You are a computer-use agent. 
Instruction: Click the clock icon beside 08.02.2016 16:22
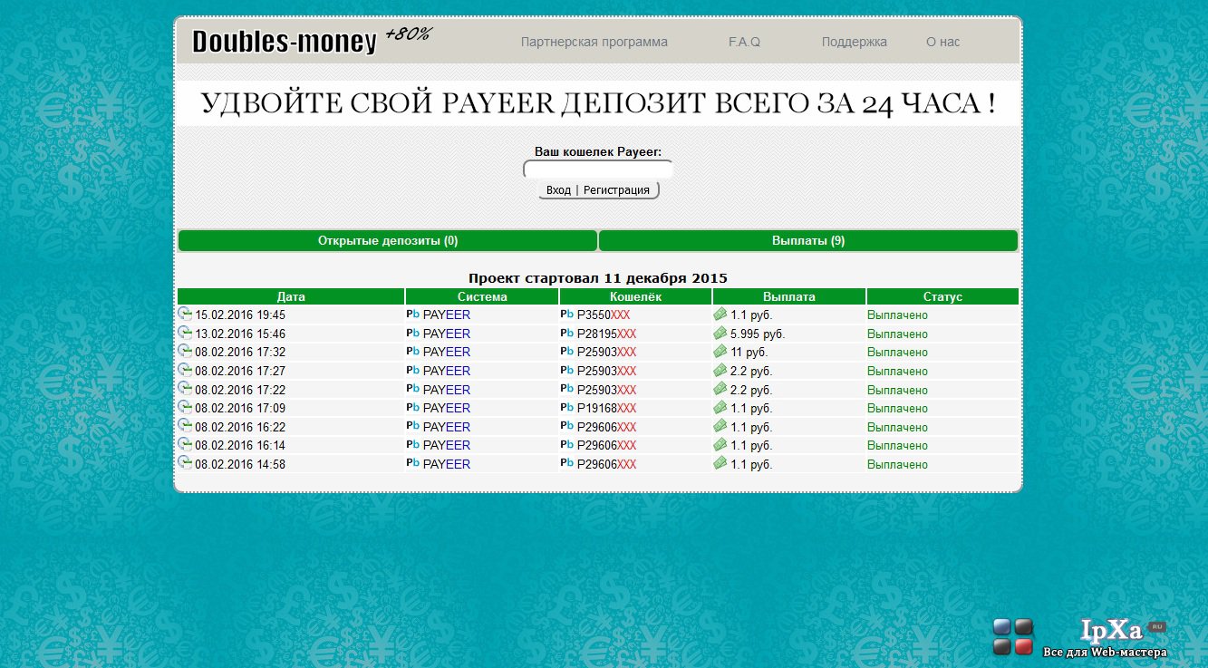(185, 425)
